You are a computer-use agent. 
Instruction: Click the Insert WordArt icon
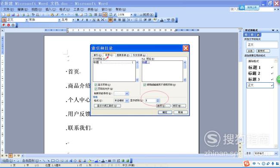click(x=71, y=161)
